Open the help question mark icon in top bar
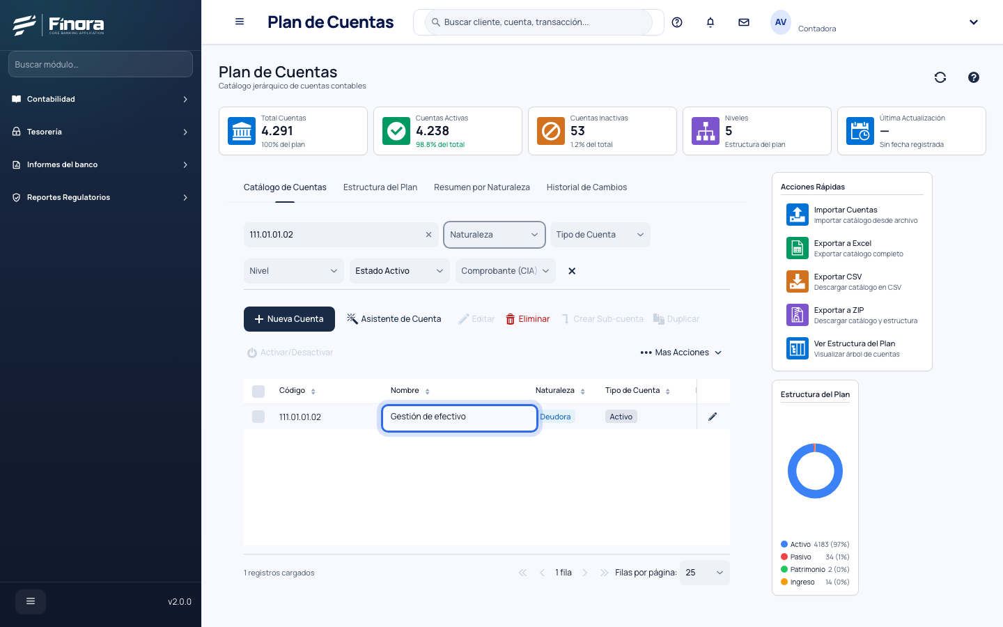Image resolution: width=1003 pixels, height=627 pixels. [x=677, y=22]
